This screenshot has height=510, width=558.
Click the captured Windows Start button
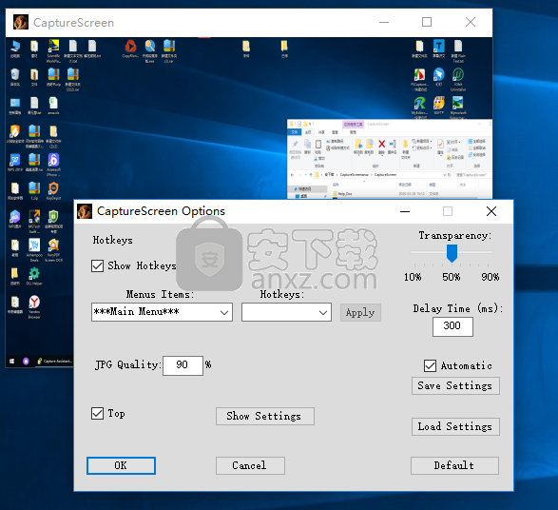tap(11, 362)
